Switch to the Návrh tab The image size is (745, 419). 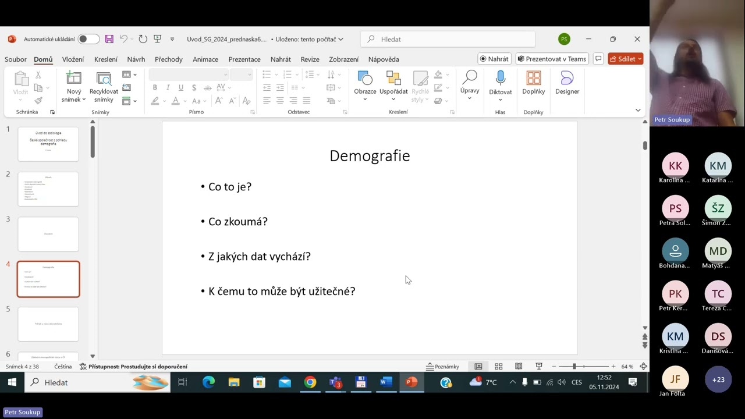tap(136, 59)
